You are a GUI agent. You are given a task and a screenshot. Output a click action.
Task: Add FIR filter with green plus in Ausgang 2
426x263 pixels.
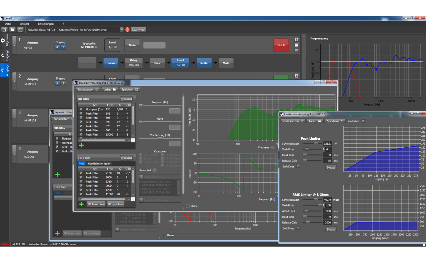pyautogui.click(x=81, y=204)
